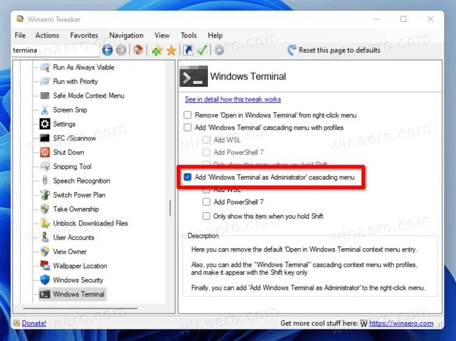The width and height of the screenshot is (456, 341).
Task: Select the Shut Down tree entry text
Action: click(68, 153)
